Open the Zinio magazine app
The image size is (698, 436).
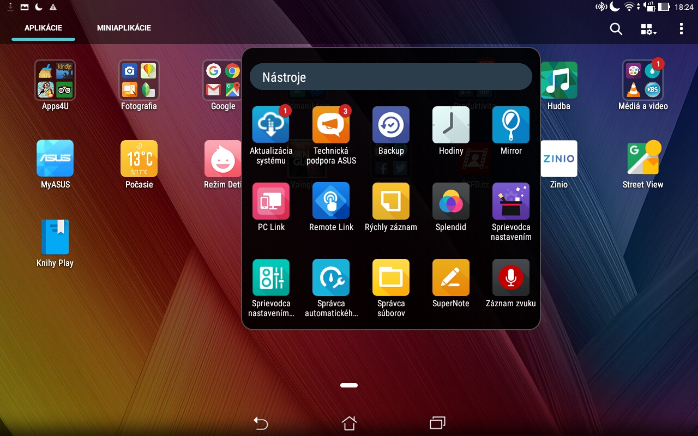(x=559, y=159)
